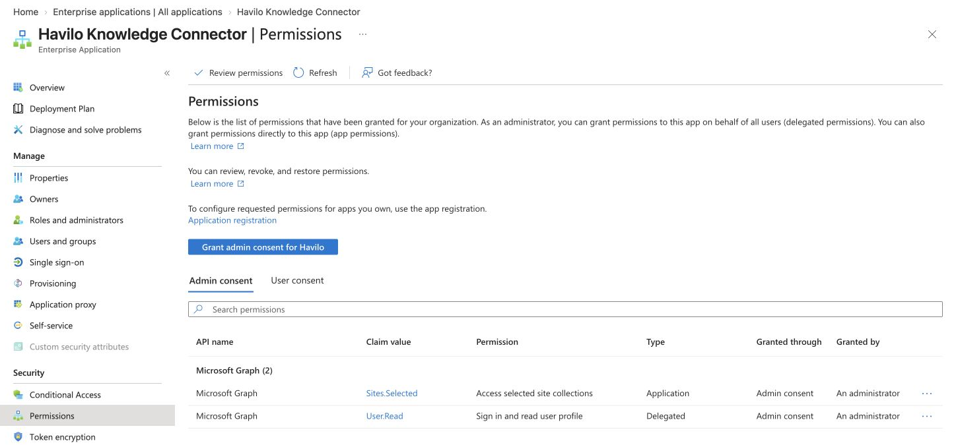Click the Review permissions toolbar button
Viewport: 956px width, 445px height.
pyautogui.click(x=238, y=73)
